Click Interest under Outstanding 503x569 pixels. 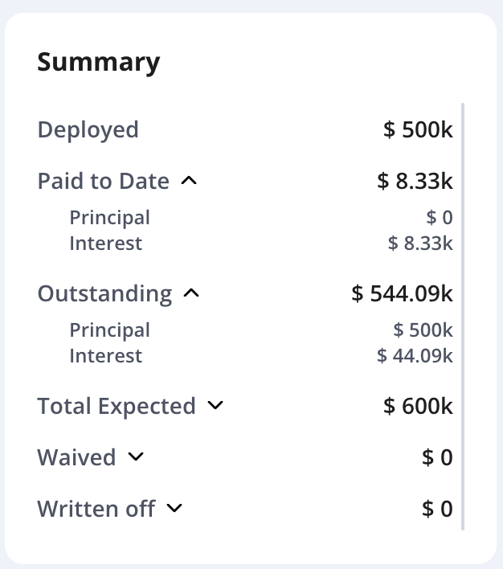105,356
